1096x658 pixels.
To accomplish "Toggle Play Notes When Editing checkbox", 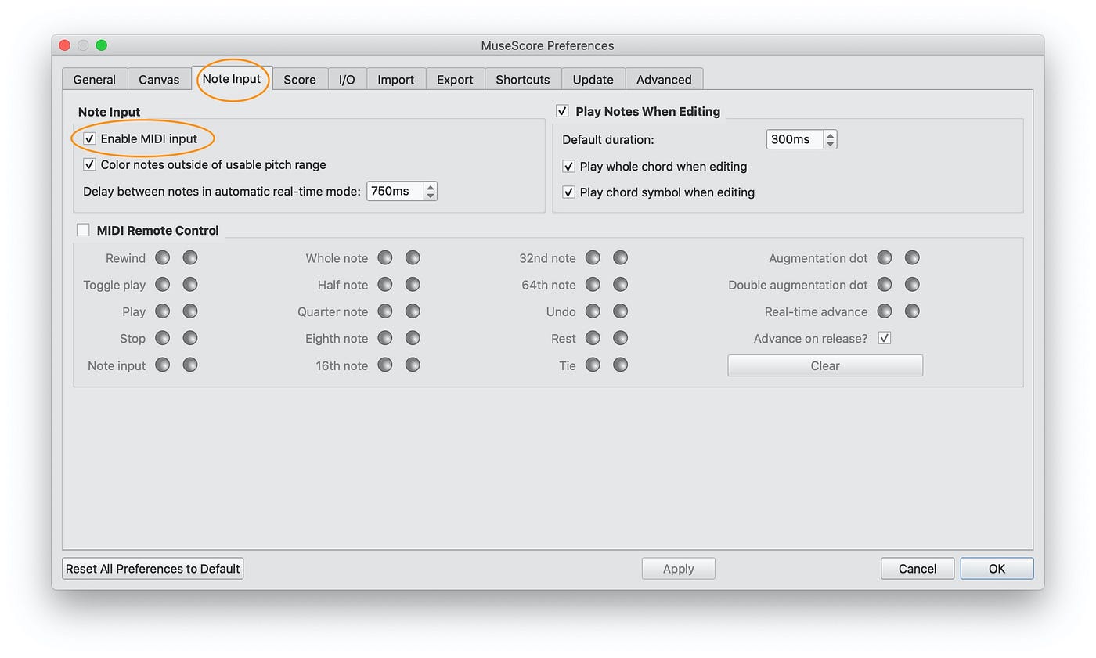I will (562, 111).
